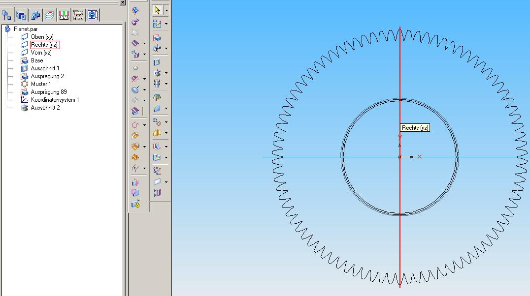Activate the Select arrow tool
The width and height of the screenshot is (530, 296).
(x=157, y=10)
